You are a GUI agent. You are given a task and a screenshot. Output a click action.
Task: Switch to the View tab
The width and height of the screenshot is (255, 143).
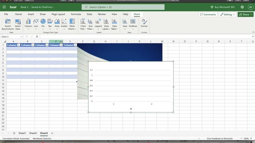coord(114,14)
